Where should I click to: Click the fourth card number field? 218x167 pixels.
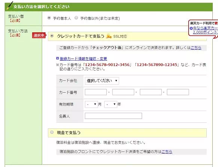178,92
